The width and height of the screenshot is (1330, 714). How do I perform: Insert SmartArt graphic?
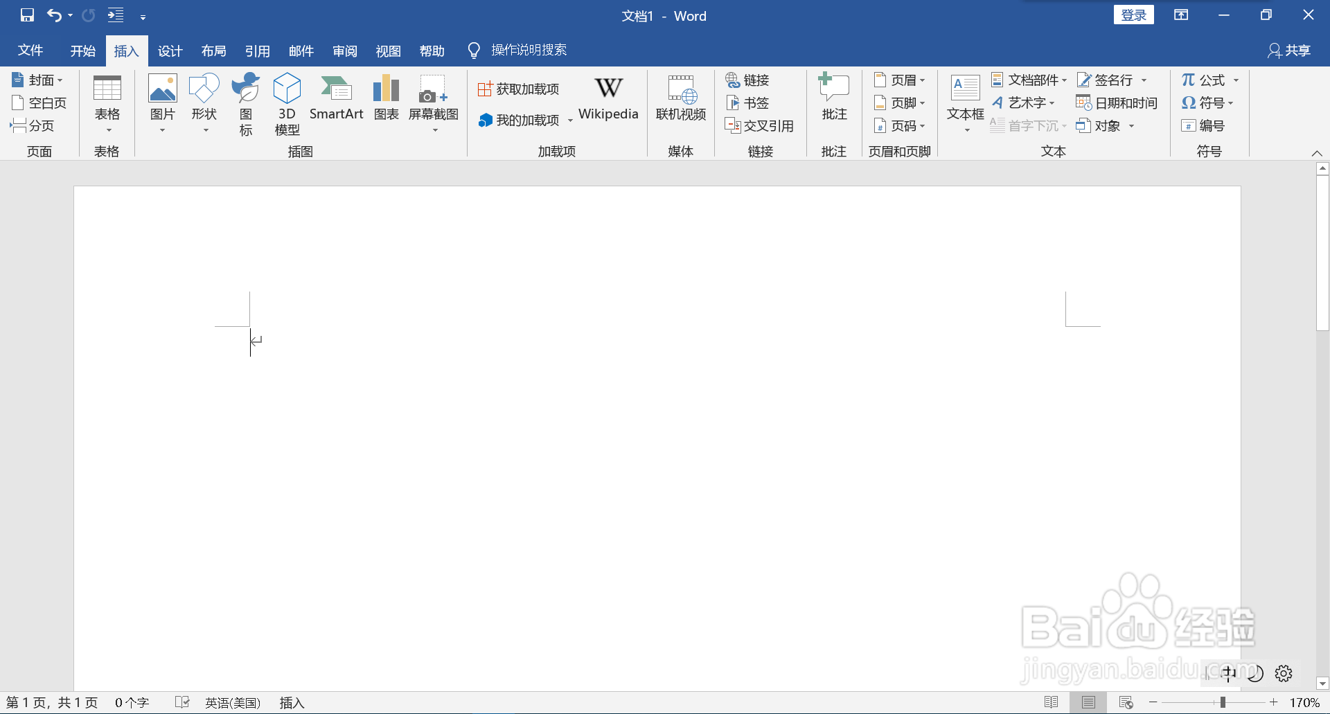point(337,97)
